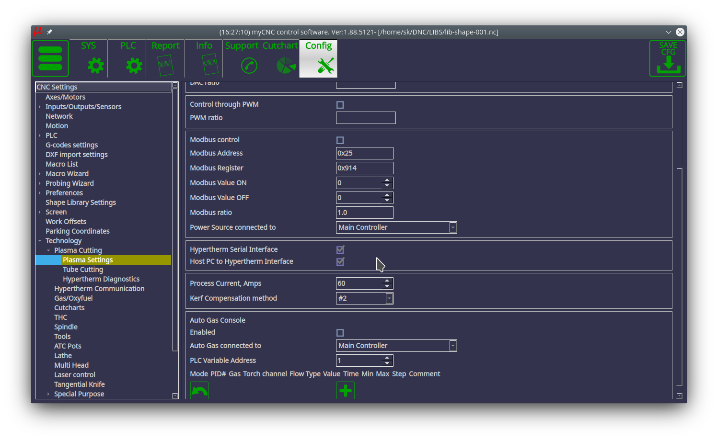Click the SAVE CFG download button
Screen dimensions: 718x440
pyautogui.click(x=667, y=58)
